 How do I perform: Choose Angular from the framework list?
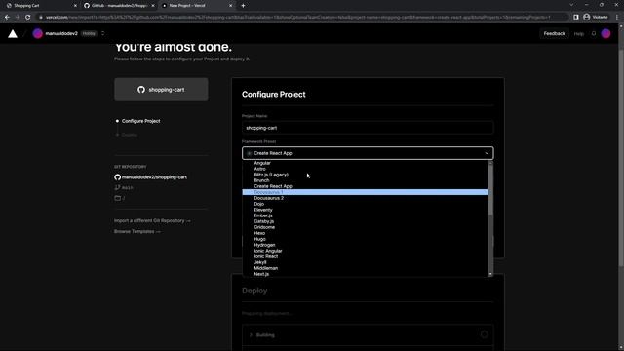[365, 163]
